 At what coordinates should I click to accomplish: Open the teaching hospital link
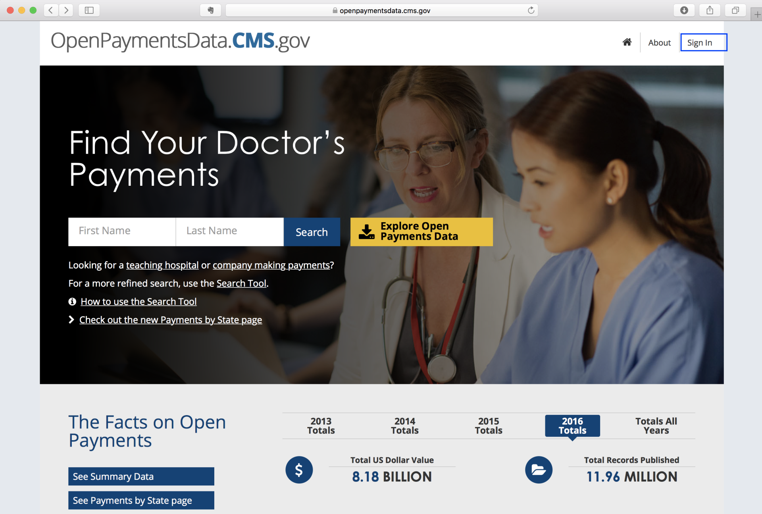tap(162, 265)
